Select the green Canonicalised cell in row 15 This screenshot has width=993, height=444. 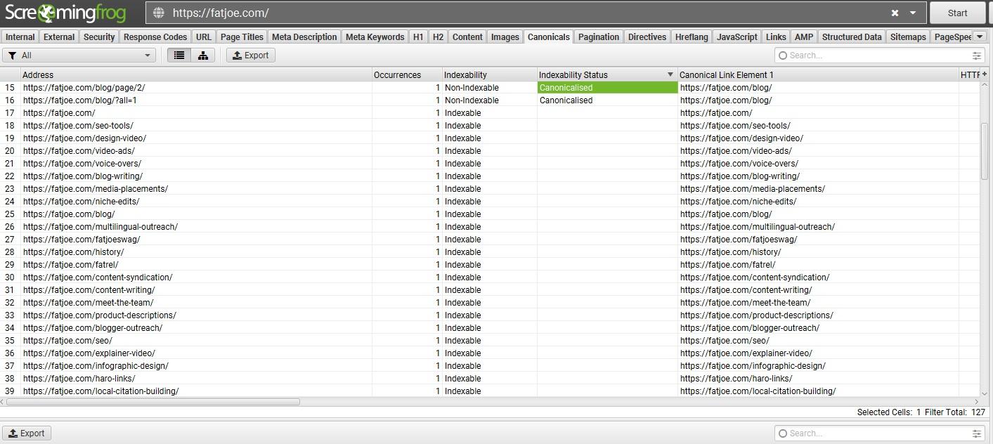coord(607,88)
